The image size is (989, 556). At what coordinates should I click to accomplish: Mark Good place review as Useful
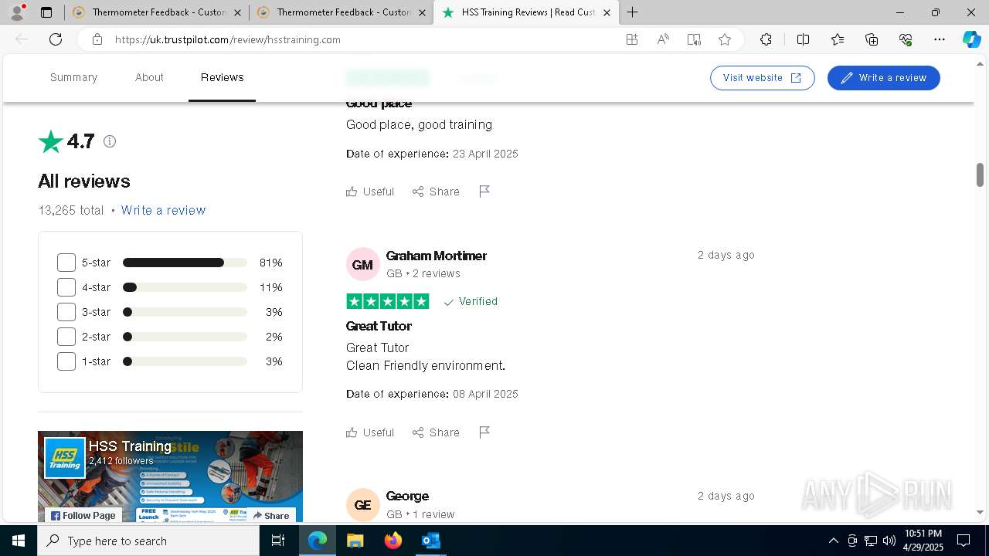click(x=370, y=192)
